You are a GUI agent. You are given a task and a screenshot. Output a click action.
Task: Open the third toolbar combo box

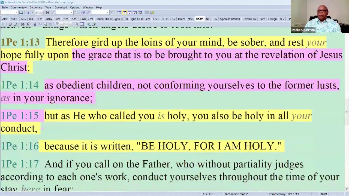point(100,13)
